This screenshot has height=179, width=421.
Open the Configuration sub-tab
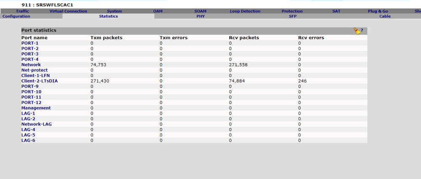tap(16, 16)
